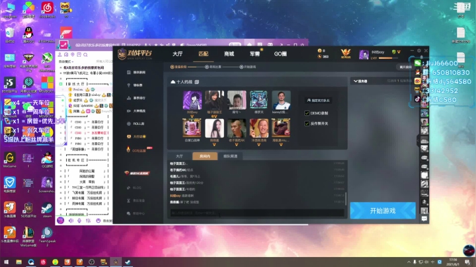The width and height of the screenshot is (476, 267).
Task: Expand the 挂机专区 section in channel list
Action: [x=87, y=160]
